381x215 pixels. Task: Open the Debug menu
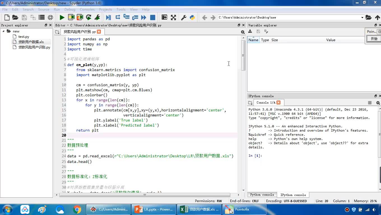[x=70, y=9]
